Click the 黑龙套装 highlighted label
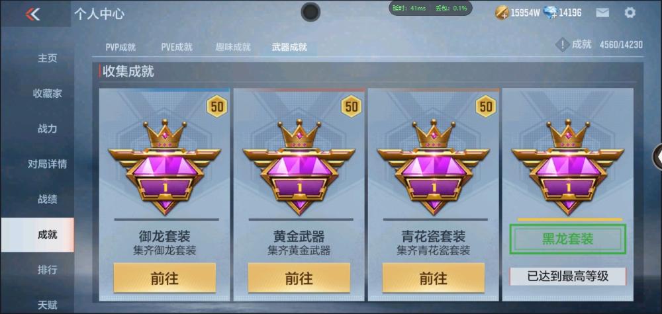Viewport: 662px width, 314px height. (x=568, y=239)
